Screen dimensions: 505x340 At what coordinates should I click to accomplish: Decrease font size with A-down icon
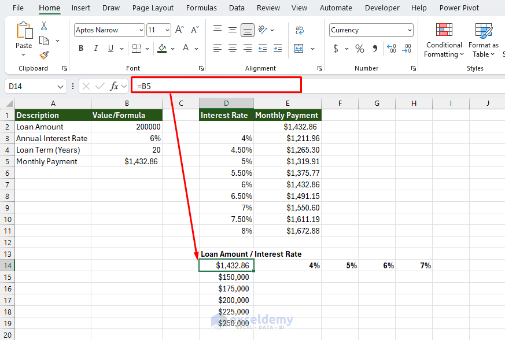point(195,30)
